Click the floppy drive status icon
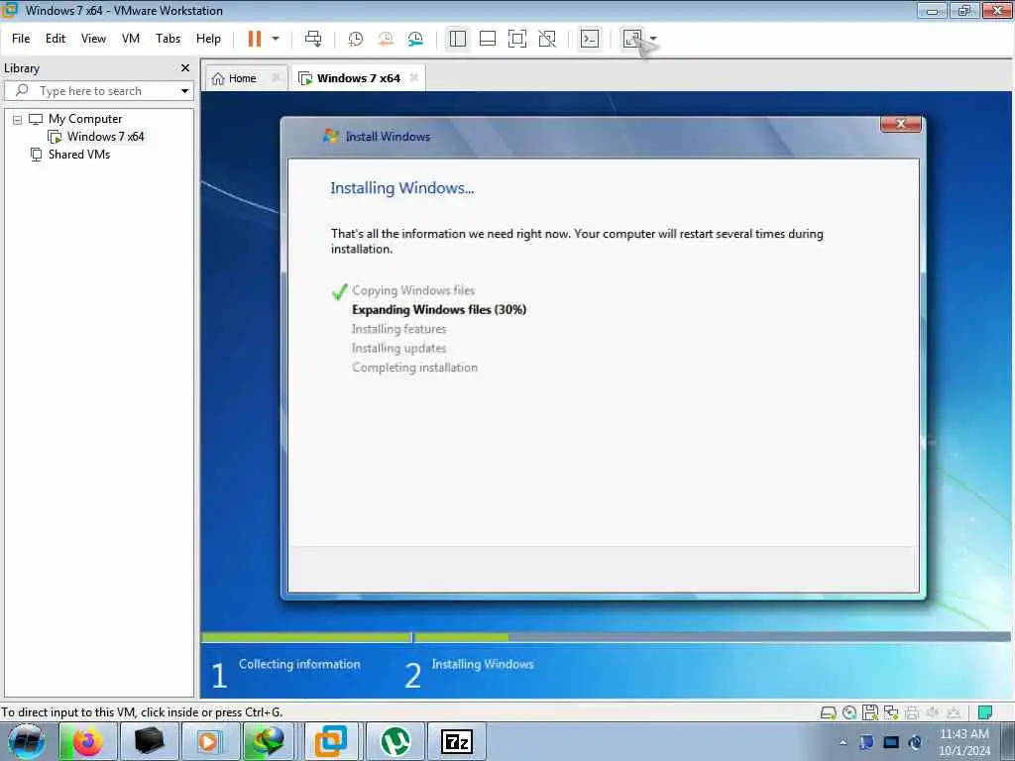Viewport: 1015px width, 761px height. (870, 712)
